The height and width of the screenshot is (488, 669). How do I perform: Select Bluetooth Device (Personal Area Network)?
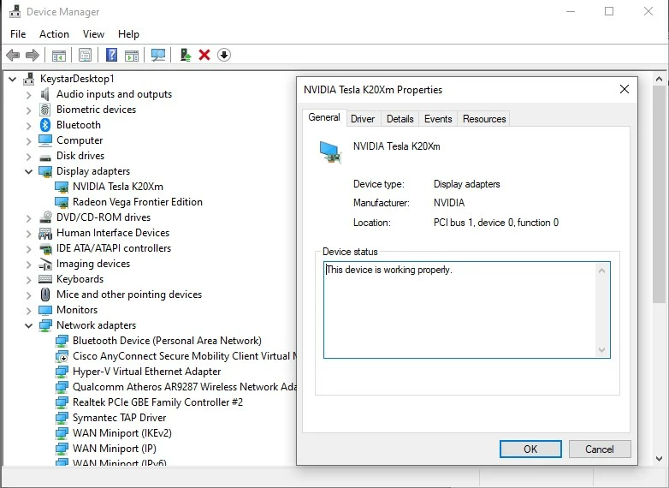click(167, 341)
